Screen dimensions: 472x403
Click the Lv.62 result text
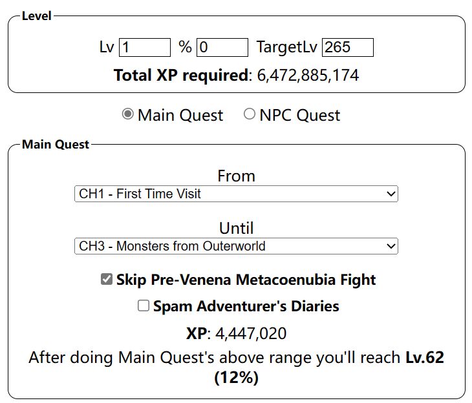[x=424, y=358]
